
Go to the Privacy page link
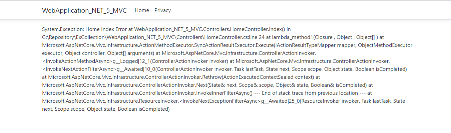(162, 10)
